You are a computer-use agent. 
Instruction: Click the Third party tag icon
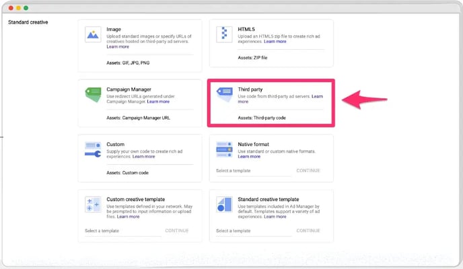point(224,95)
